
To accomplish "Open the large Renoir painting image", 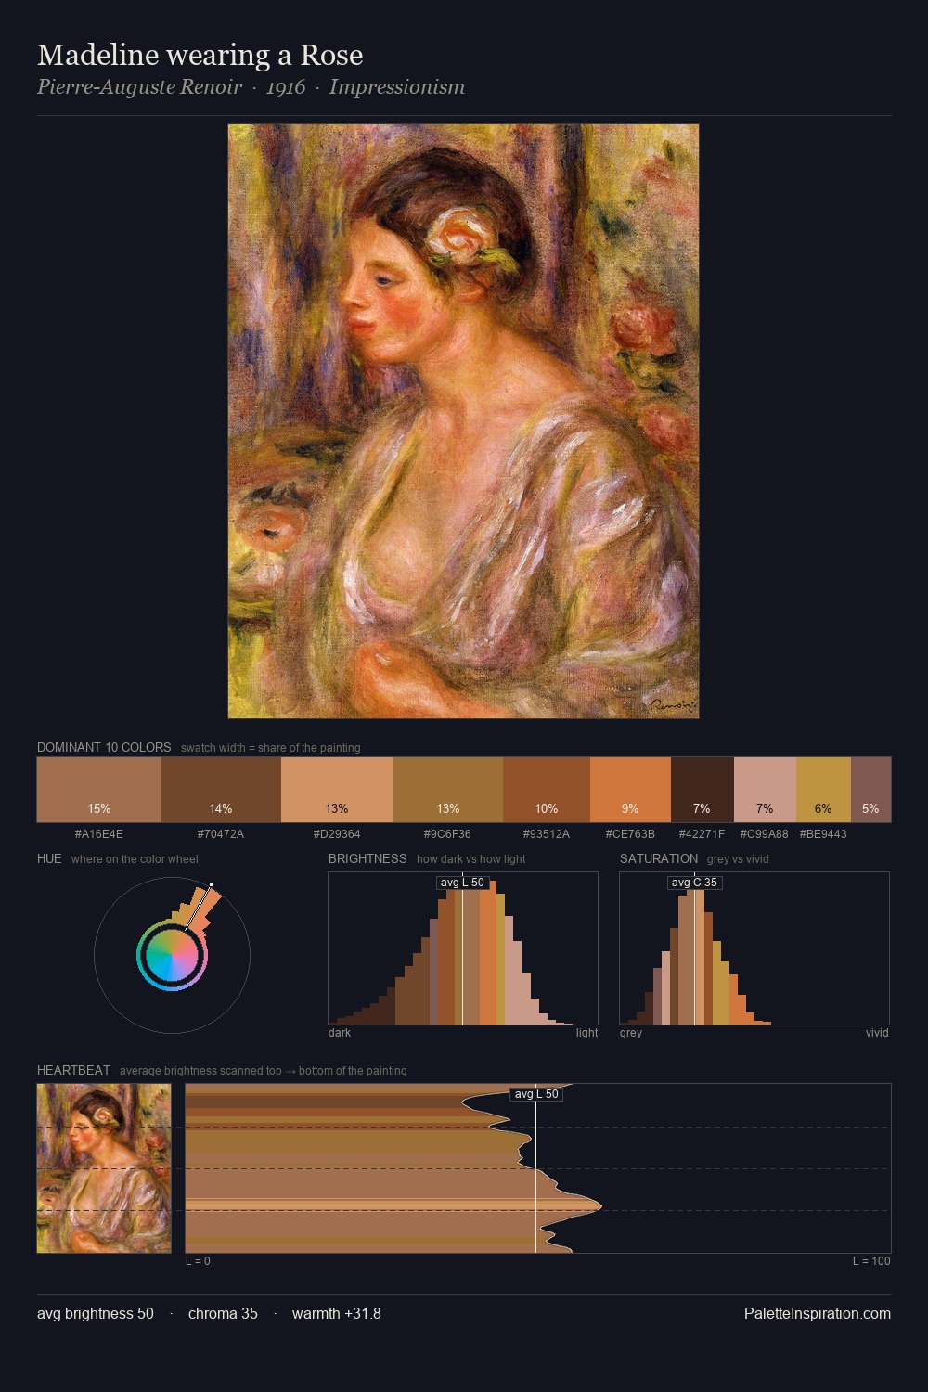I will pos(463,421).
